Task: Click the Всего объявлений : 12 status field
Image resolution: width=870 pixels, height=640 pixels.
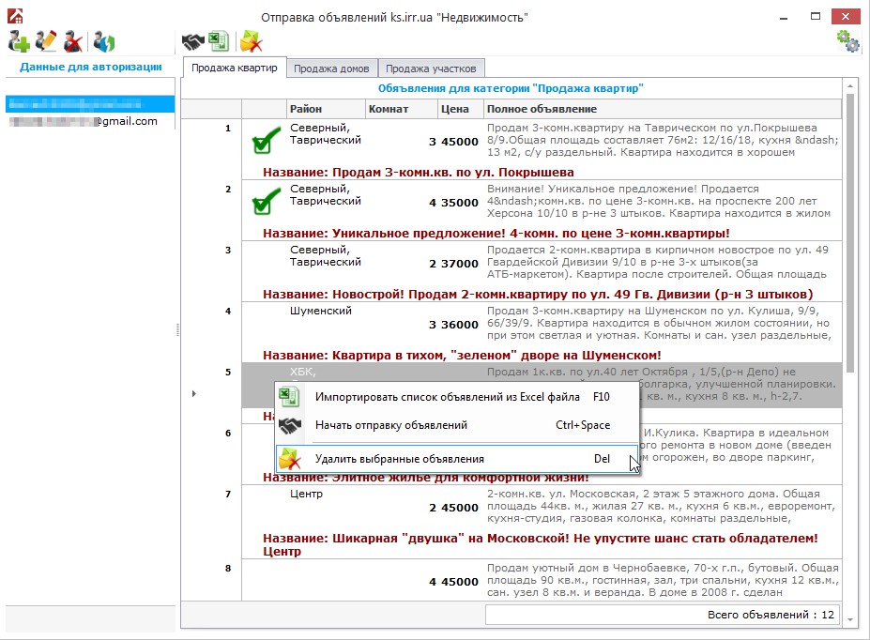Action: (x=663, y=615)
